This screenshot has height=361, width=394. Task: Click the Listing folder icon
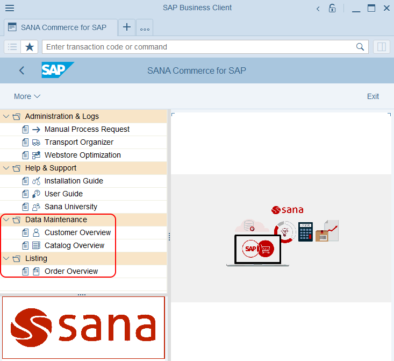tap(17, 259)
